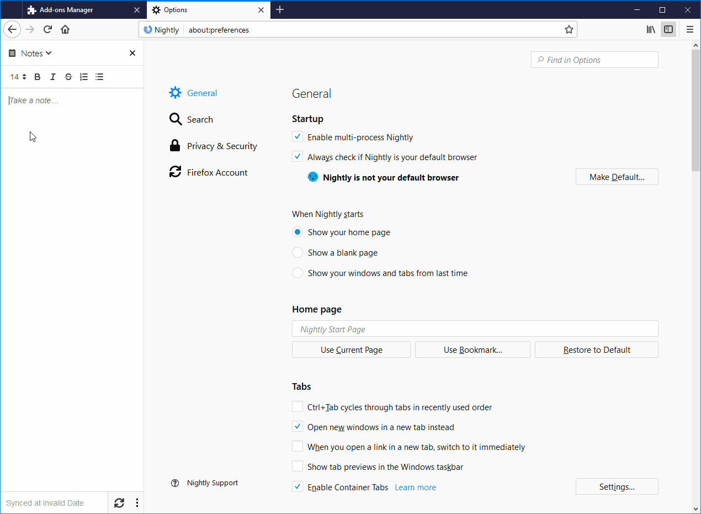Open the Library toolbar icon

click(650, 29)
